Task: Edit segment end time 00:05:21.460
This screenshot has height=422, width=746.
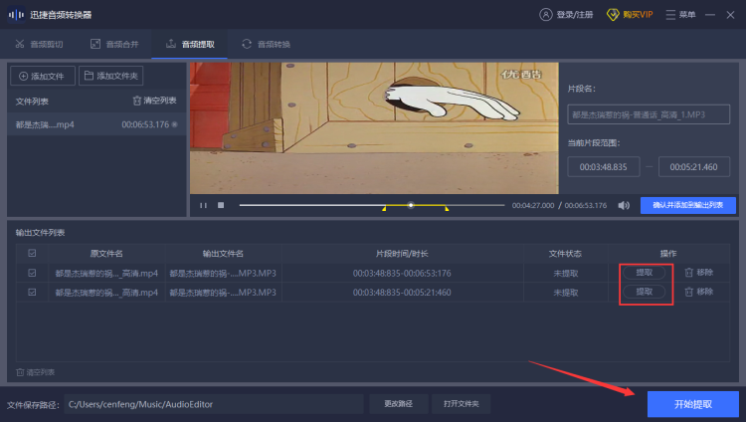Action: 693,167
